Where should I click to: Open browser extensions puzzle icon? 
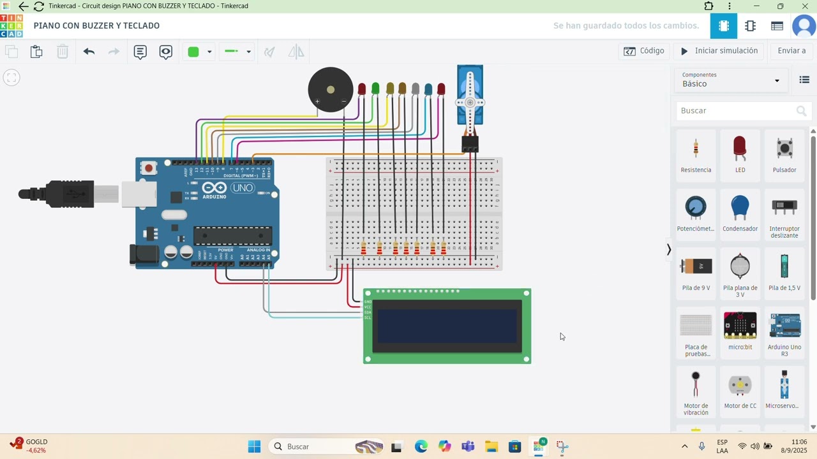pos(708,6)
